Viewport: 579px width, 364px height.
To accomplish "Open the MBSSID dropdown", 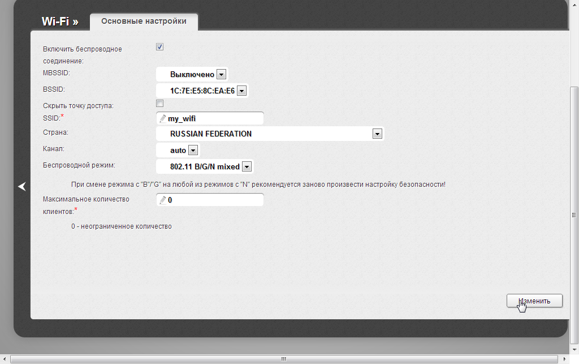I will pyautogui.click(x=192, y=74).
